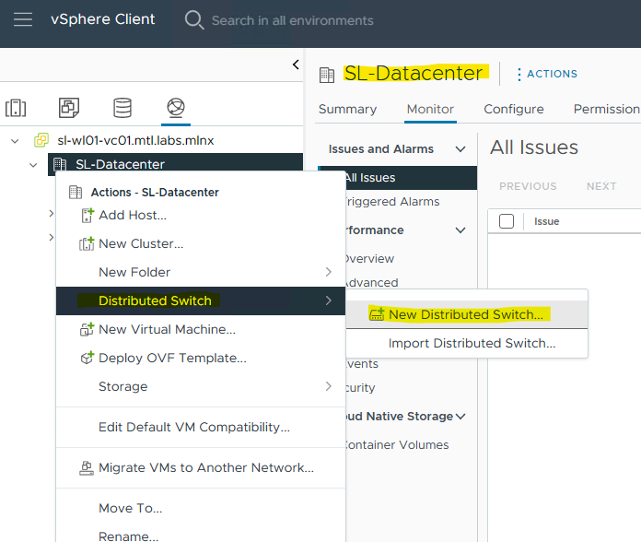The image size is (641, 542).
Task: Open Events in the monitor sidebar
Action: [362, 364]
